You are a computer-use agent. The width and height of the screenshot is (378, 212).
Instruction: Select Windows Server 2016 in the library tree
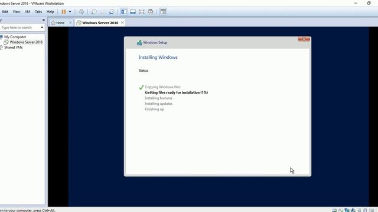pos(26,42)
